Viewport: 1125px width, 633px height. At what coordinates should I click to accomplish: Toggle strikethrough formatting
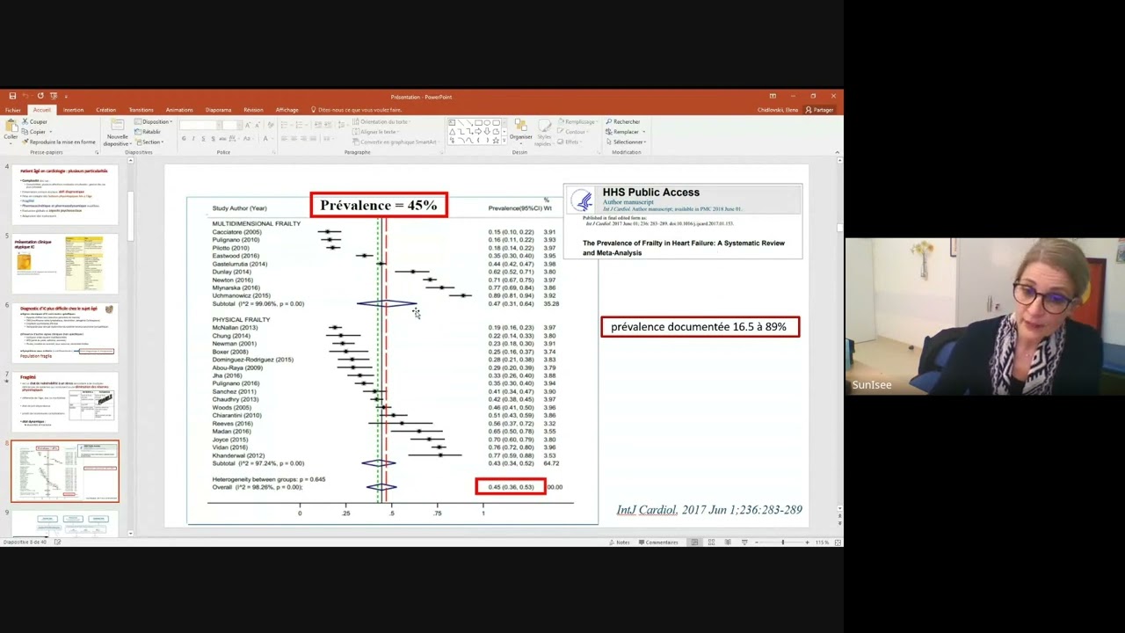click(x=222, y=138)
